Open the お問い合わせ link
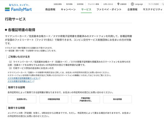164x121 pixels. pos(108,4)
